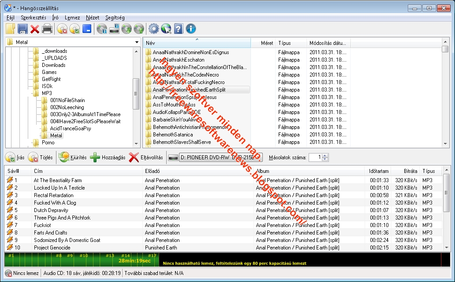Open the Metal folder path dropdown
Screen dimensions: 455x282
pos(137,42)
